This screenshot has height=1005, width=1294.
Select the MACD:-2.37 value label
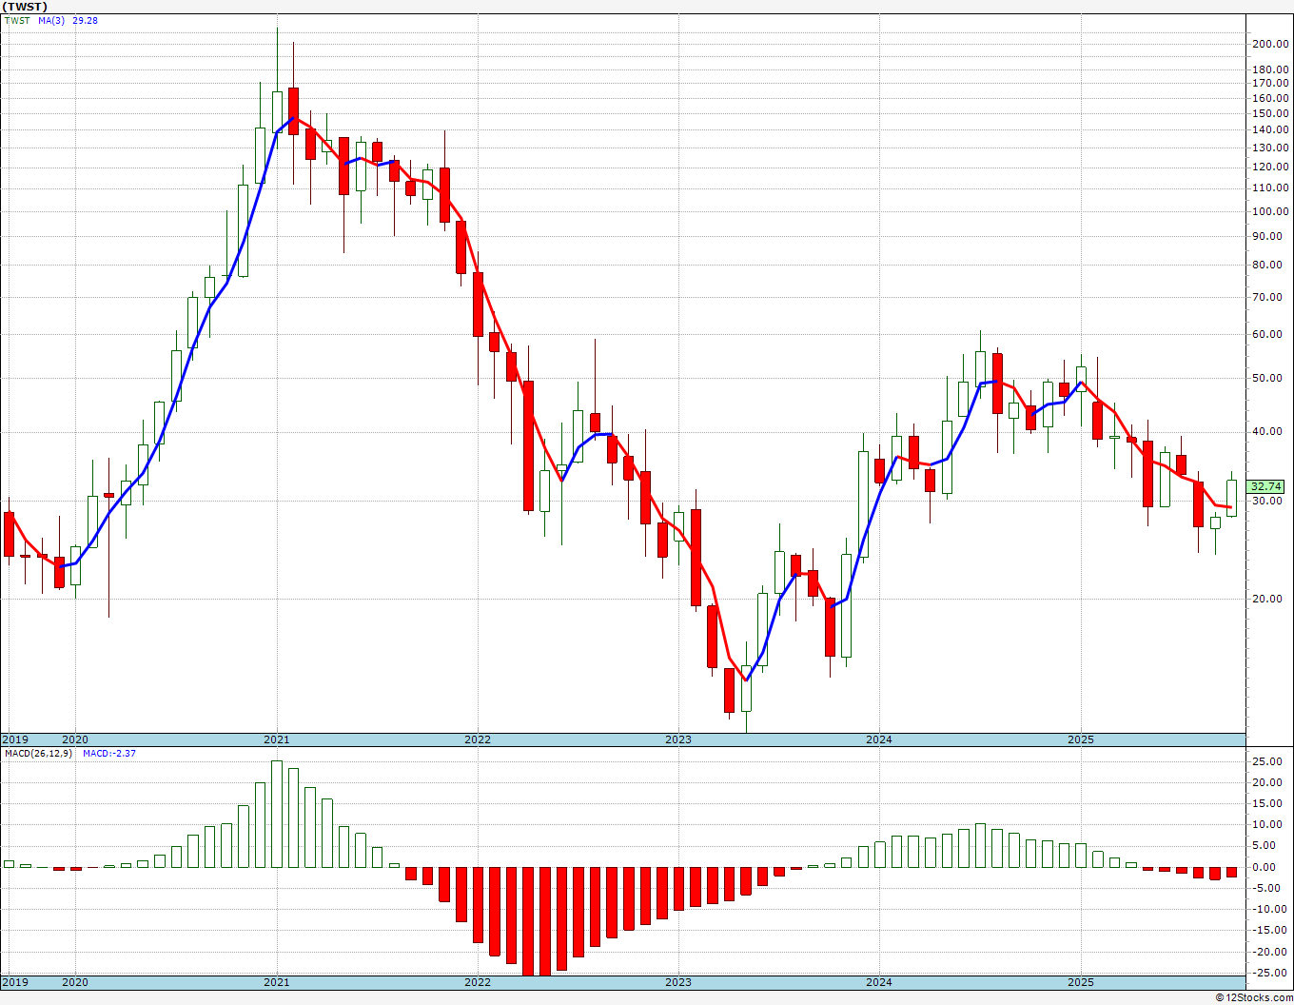(x=108, y=753)
